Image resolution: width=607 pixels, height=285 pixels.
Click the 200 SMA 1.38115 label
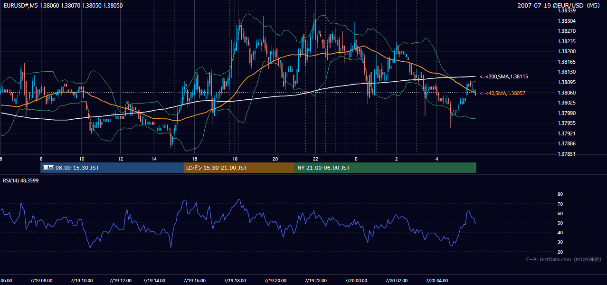click(504, 76)
